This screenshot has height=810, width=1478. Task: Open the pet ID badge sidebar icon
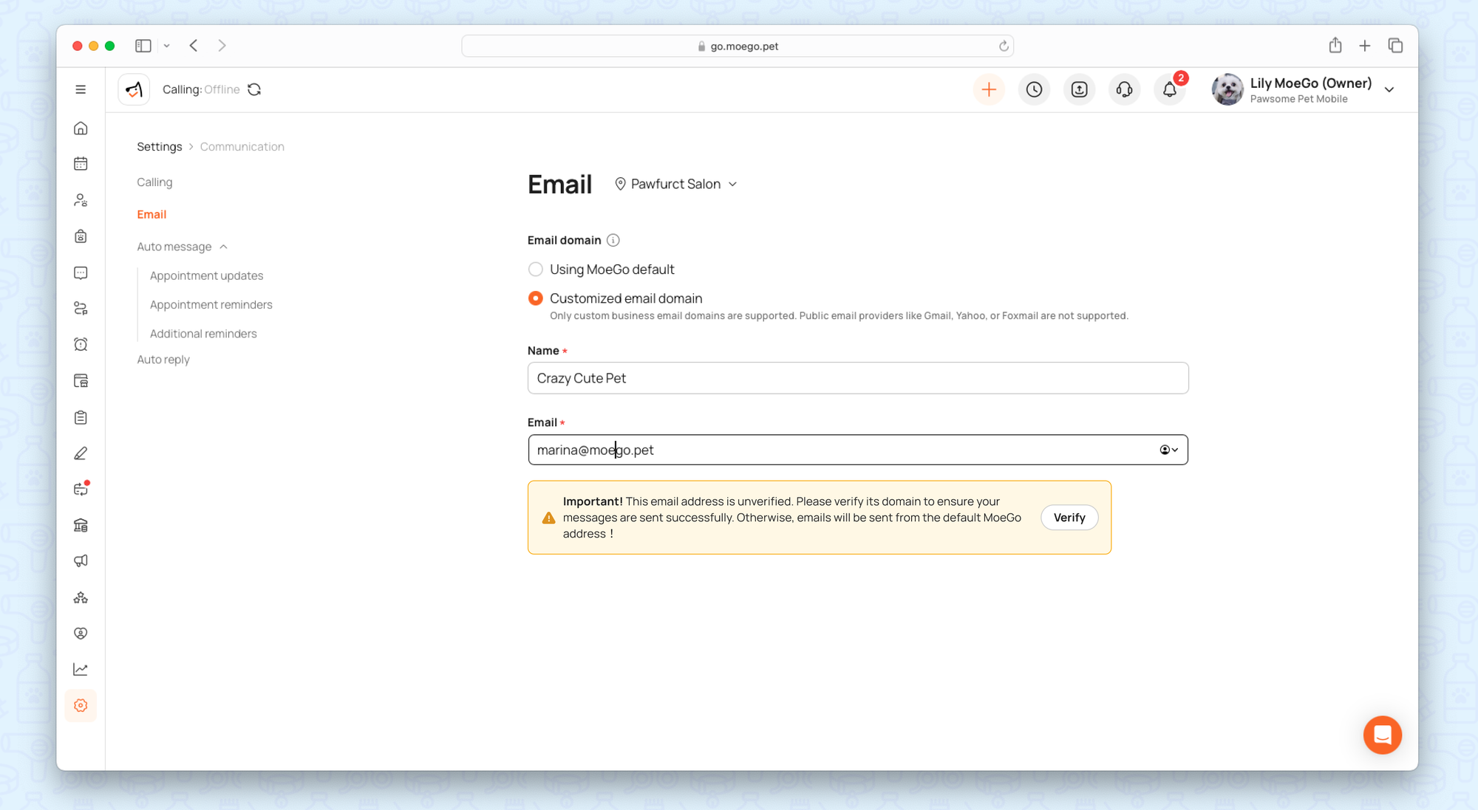click(81, 236)
